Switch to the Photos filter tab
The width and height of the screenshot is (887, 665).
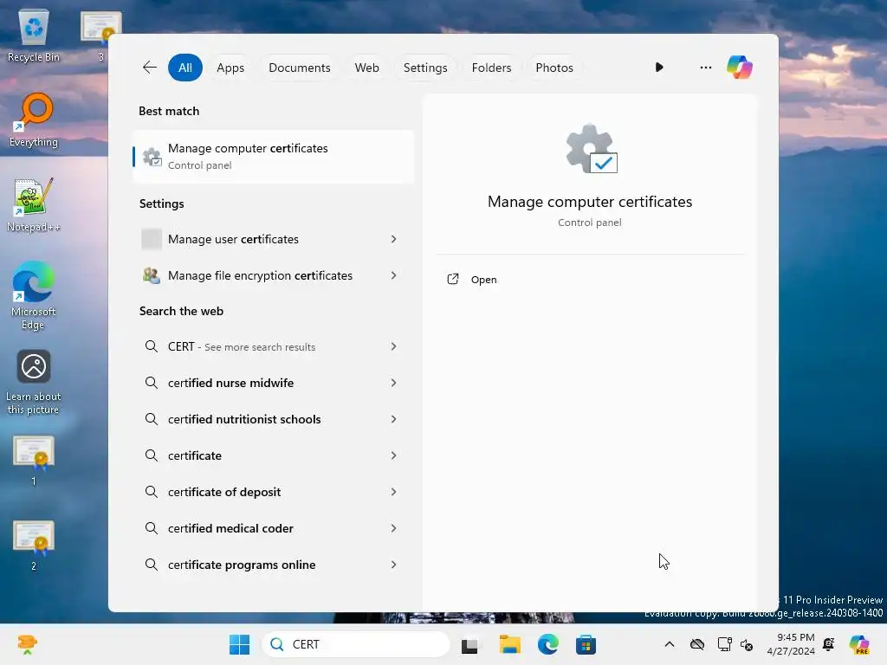(554, 68)
